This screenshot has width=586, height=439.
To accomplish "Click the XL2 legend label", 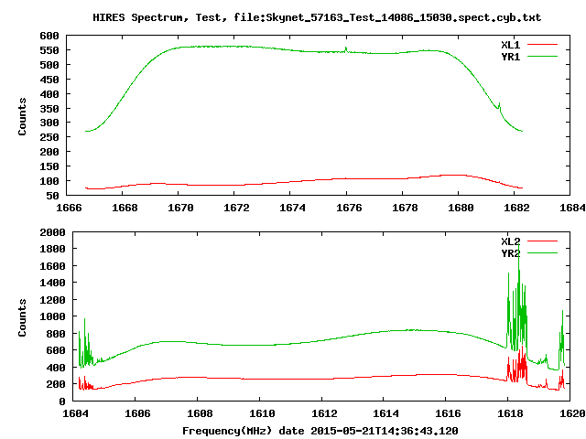I will pyautogui.click(x=511, y=241).
